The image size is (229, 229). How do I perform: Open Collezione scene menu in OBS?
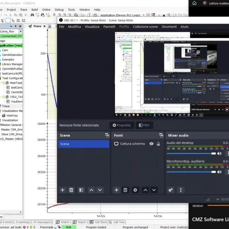145,27
